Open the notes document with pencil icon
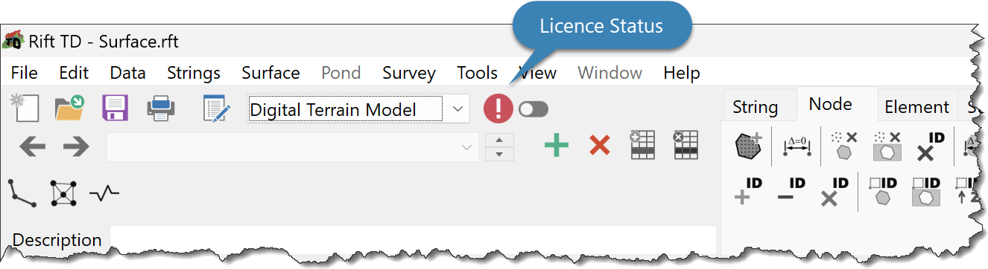 [x=217, y=108]
